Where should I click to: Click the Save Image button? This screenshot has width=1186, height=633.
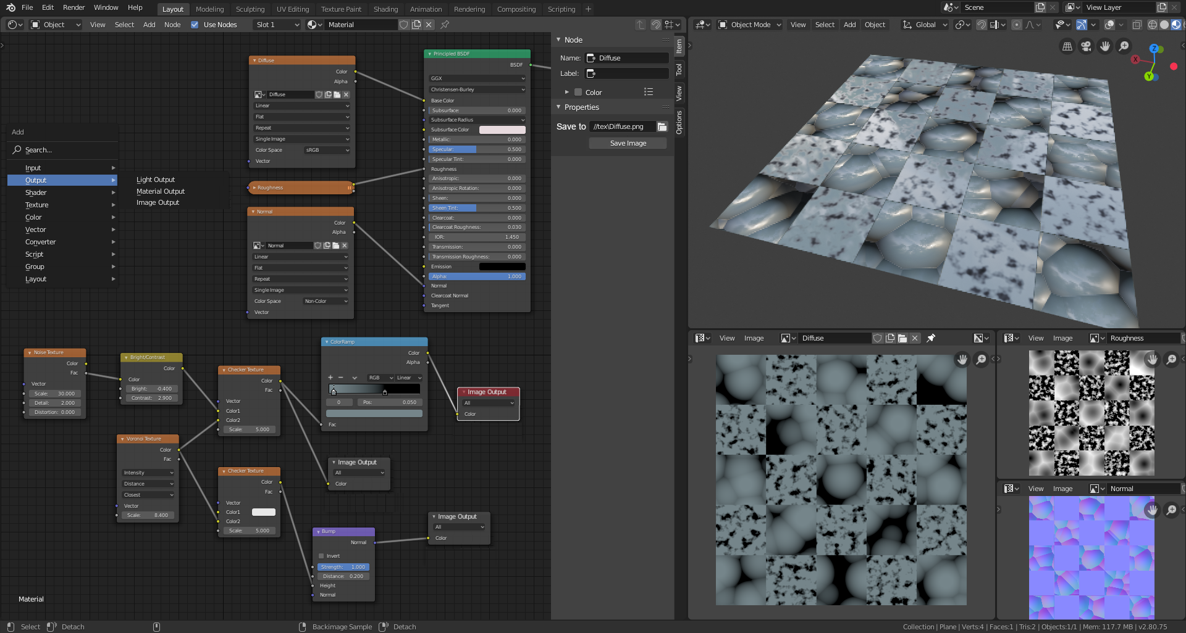click(x=628, y=143)
